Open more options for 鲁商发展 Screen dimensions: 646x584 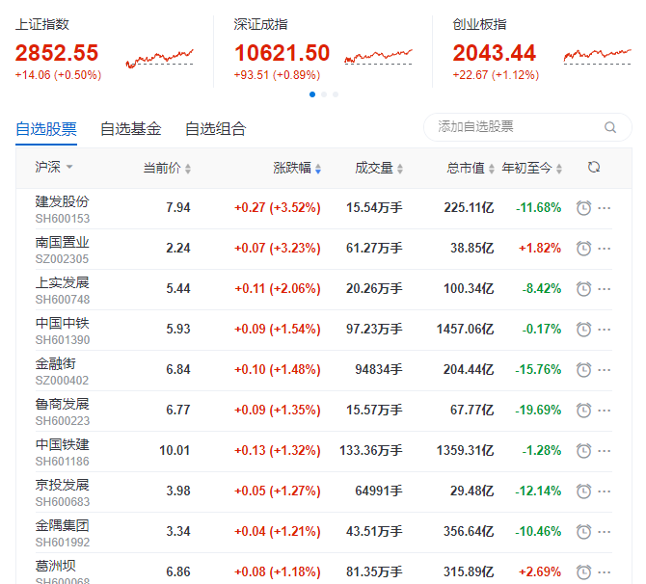pyautogui.click(x=604, y=411)
